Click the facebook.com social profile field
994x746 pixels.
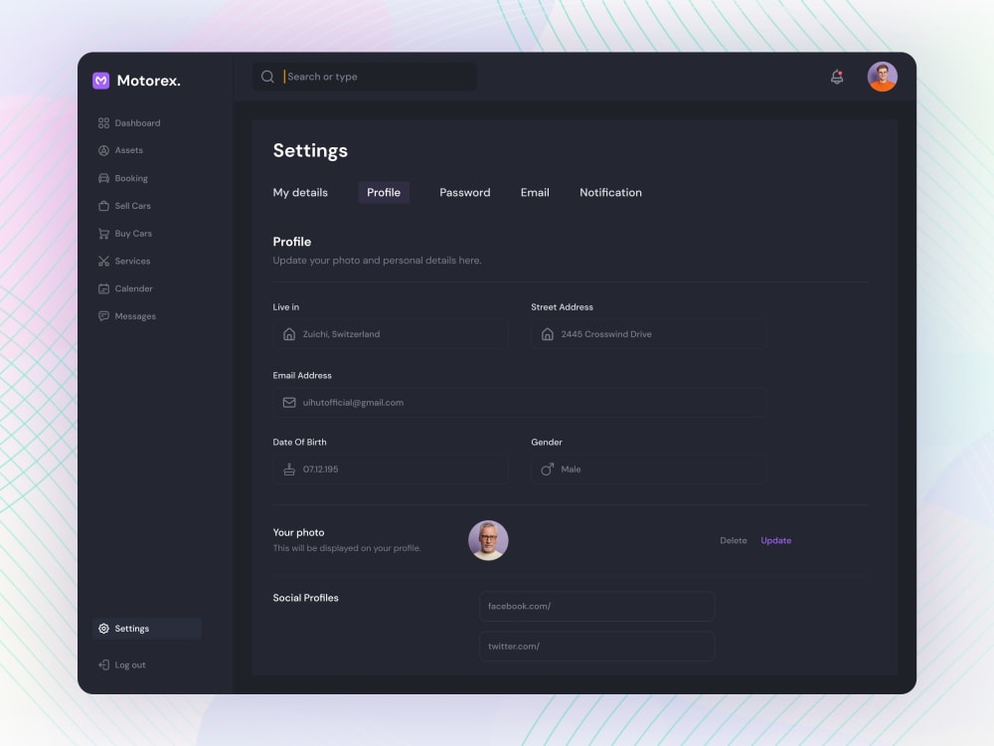click(596, 606)
